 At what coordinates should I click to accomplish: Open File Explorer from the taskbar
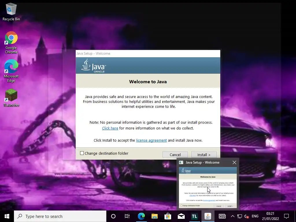click(154, 216)
